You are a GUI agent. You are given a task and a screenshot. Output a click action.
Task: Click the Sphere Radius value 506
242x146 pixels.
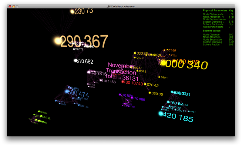[x=231, y=44]
